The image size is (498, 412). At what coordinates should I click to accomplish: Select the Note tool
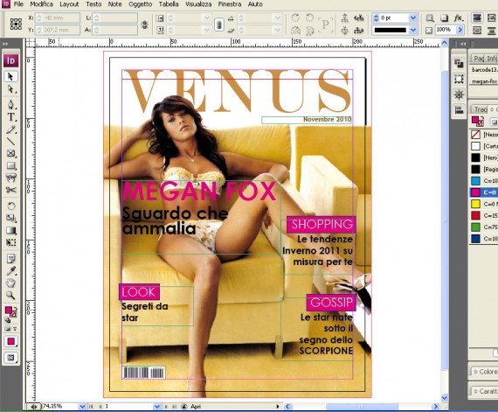tap(10, 259)
